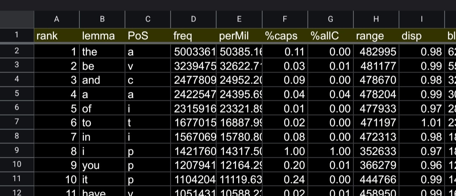Select column D header
Viewport: 456px width, 196px height.
pos(193,19)
